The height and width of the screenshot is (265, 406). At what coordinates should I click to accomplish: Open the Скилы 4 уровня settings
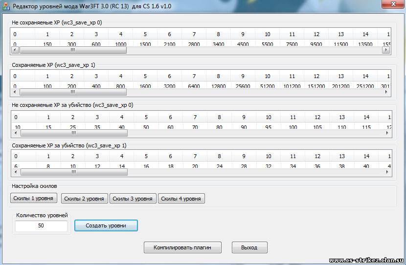point(181,199)
